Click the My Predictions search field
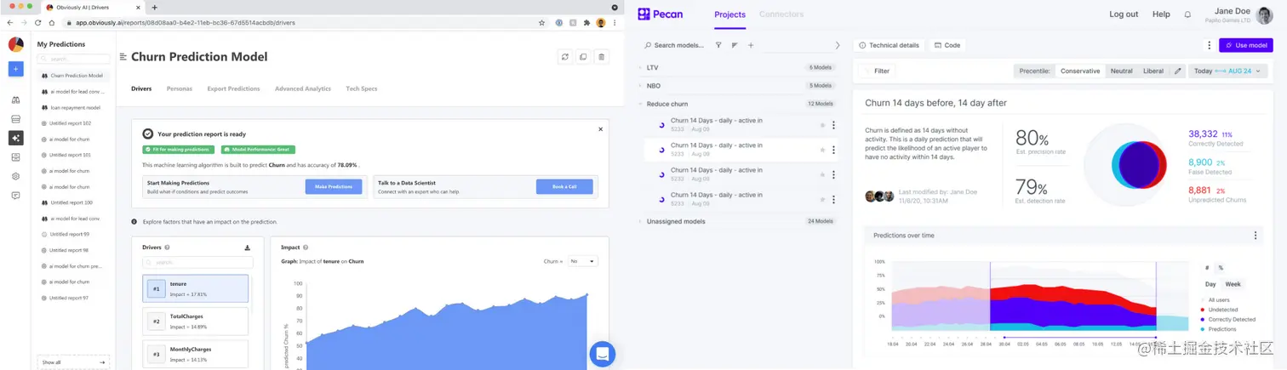 pos(74,59)
